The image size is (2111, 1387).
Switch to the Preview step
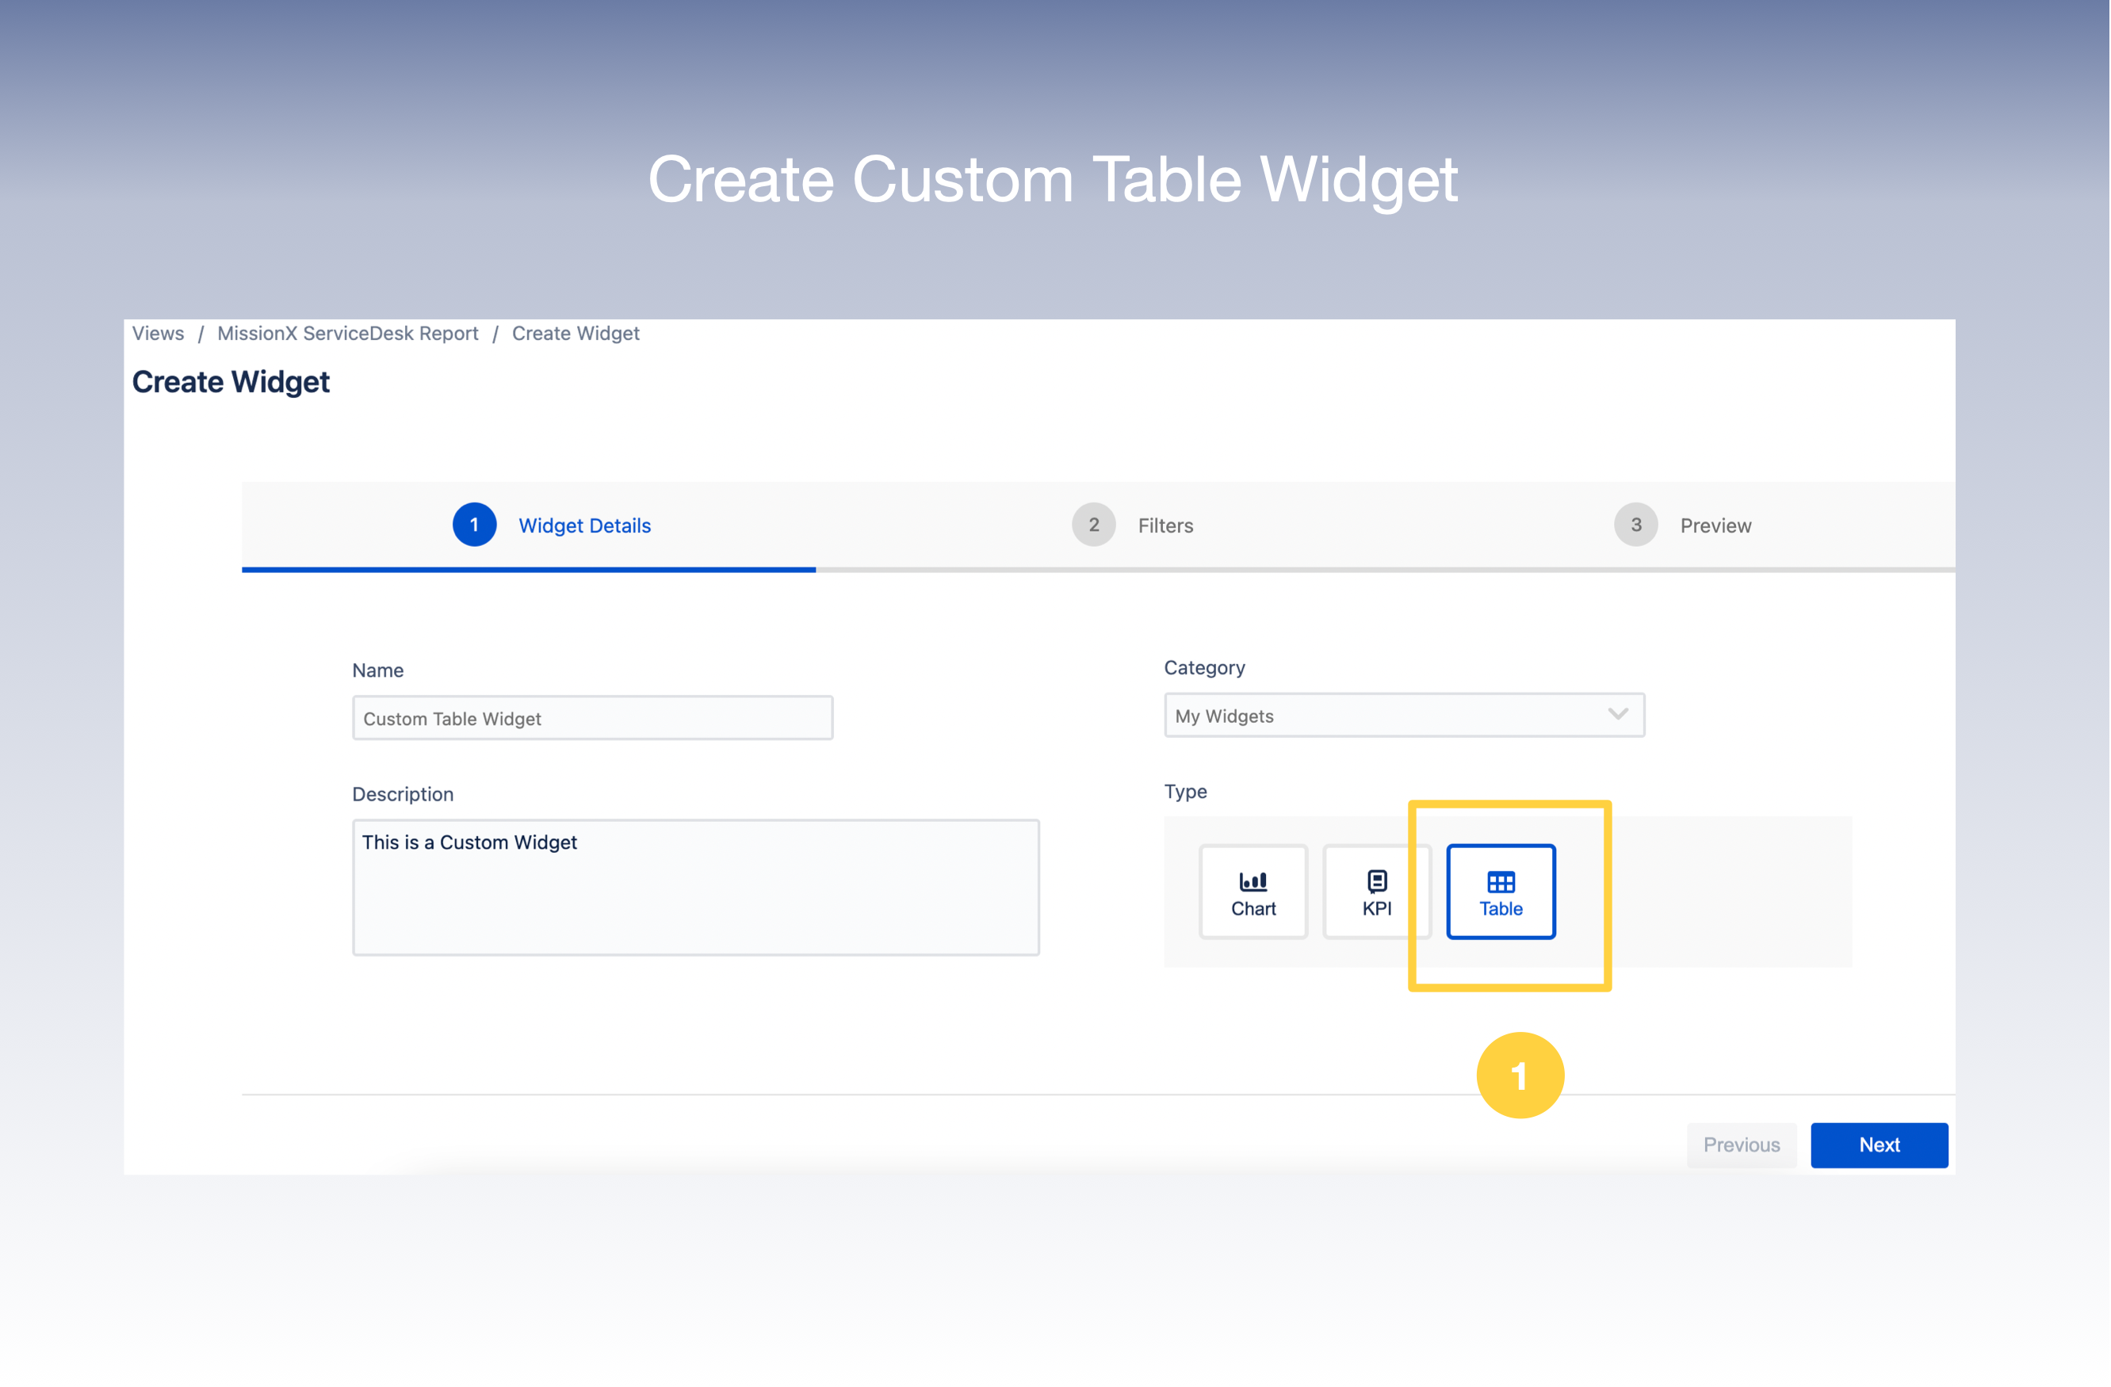pyautogui.click(x=1715, y=524)
